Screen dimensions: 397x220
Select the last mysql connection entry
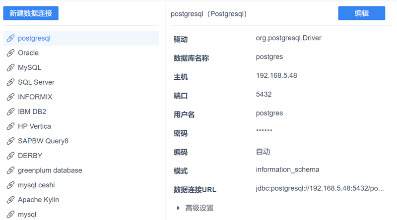[x=27, y=215]
